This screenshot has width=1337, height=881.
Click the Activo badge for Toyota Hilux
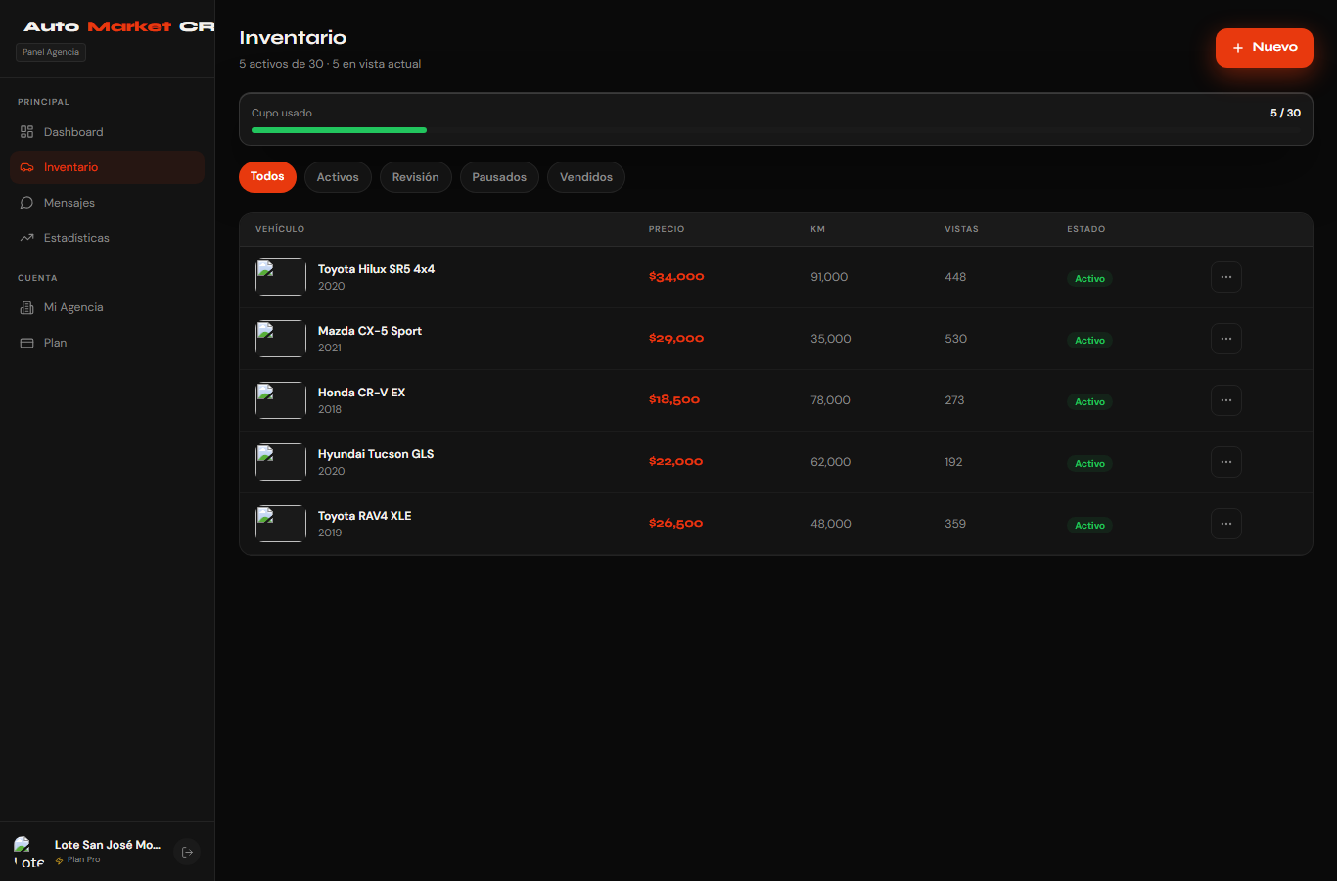pos(1089,279)
